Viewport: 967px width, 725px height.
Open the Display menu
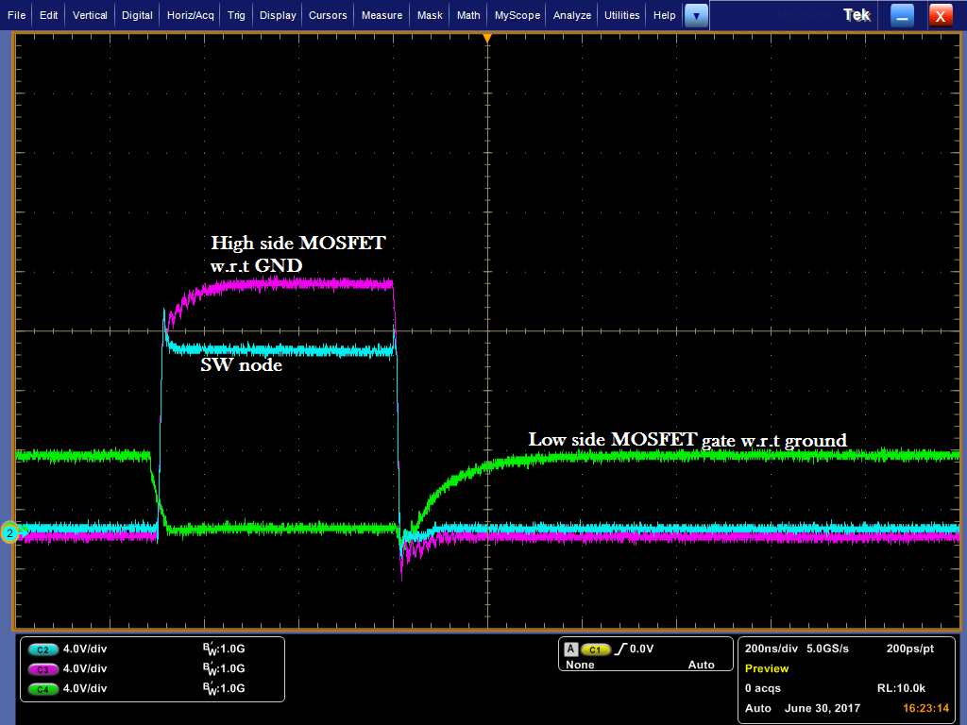[278, 15]
